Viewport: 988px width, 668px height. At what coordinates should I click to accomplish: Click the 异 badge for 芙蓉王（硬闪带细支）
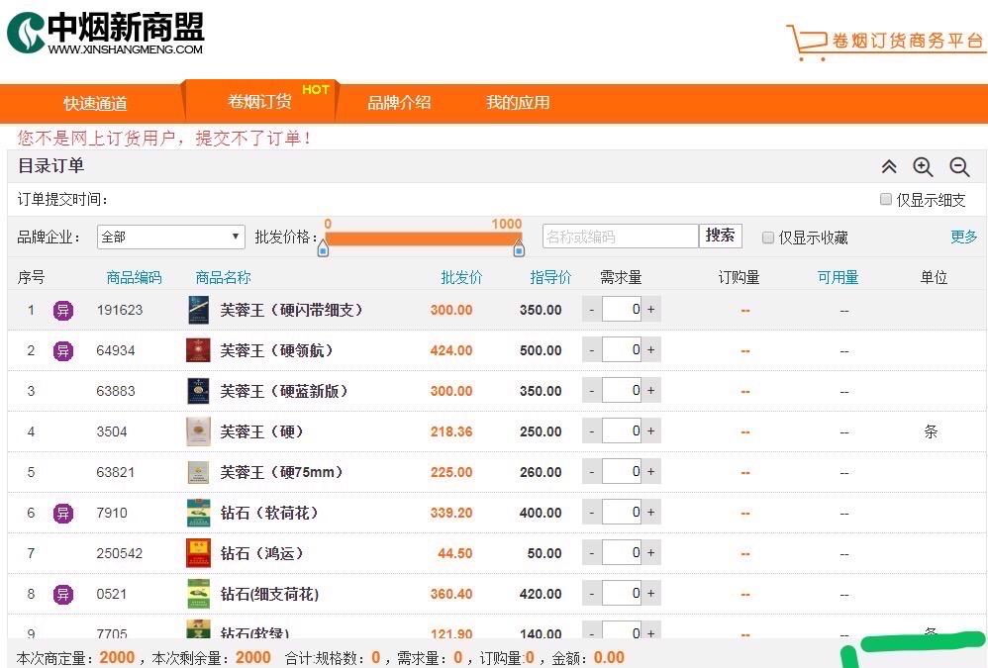coord(63,311)
